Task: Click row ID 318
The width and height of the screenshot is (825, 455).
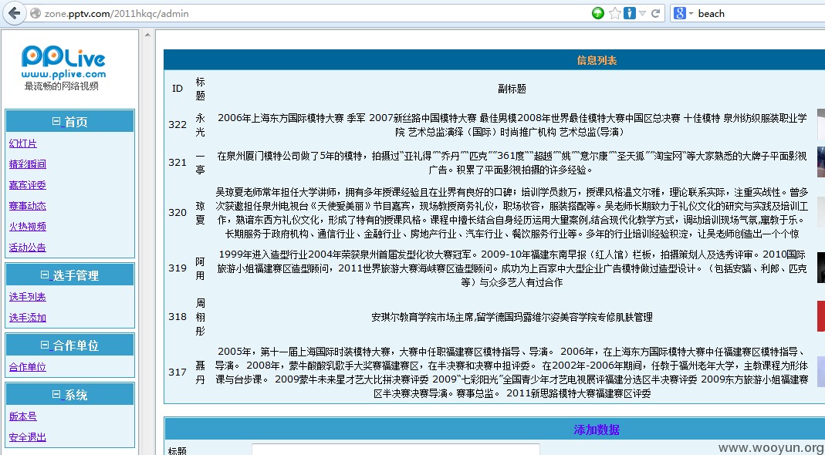Action: 178,317
